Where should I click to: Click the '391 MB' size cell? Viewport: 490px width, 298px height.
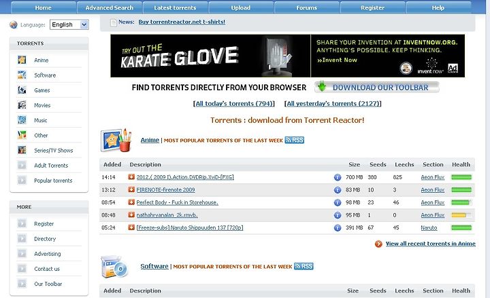pyautogui.click(x=354, y=227)
